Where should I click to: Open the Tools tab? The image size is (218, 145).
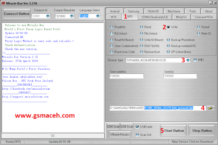(192, 11)
